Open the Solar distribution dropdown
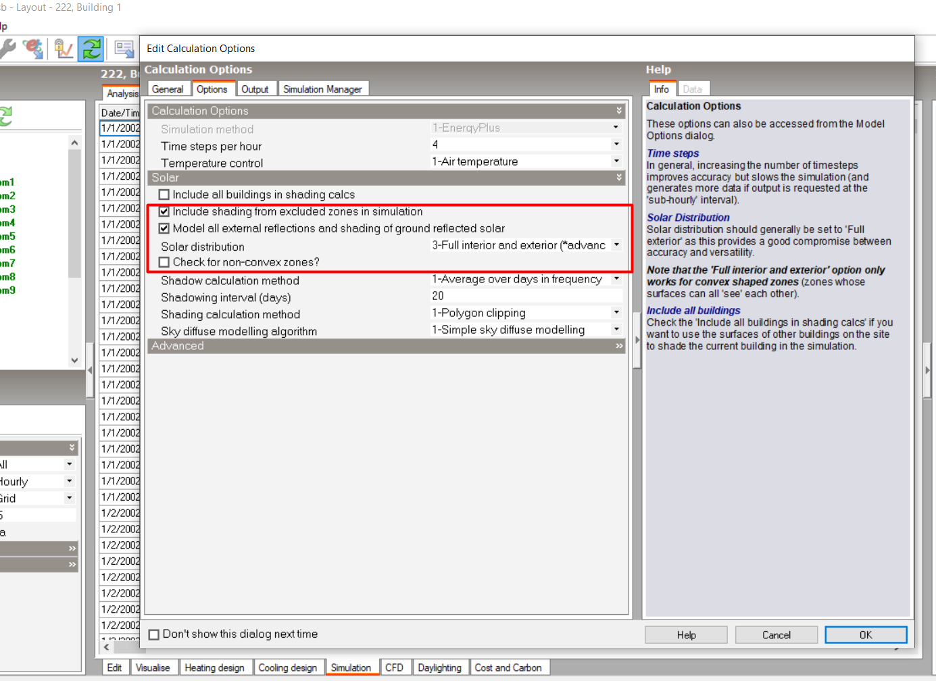The height and width of the screenshot is (681, 936). 616,245
